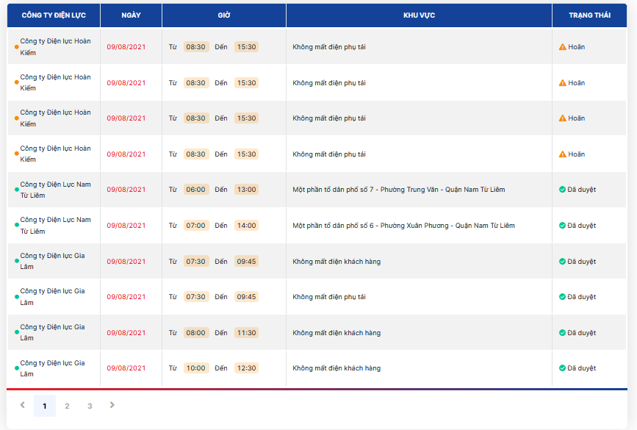Jump to page 3 of results
This screenshot has height=430, width=637.
90,406
